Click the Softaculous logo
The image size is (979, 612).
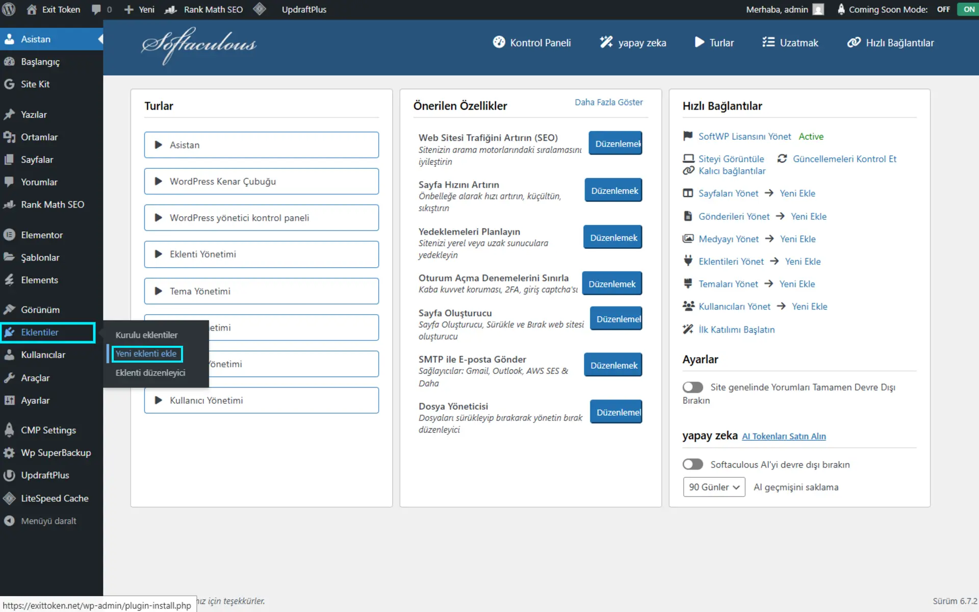[199, 45]
